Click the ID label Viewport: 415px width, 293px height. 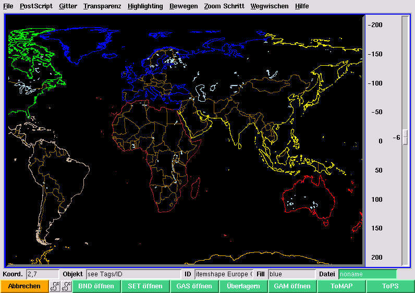click(188, 274)
